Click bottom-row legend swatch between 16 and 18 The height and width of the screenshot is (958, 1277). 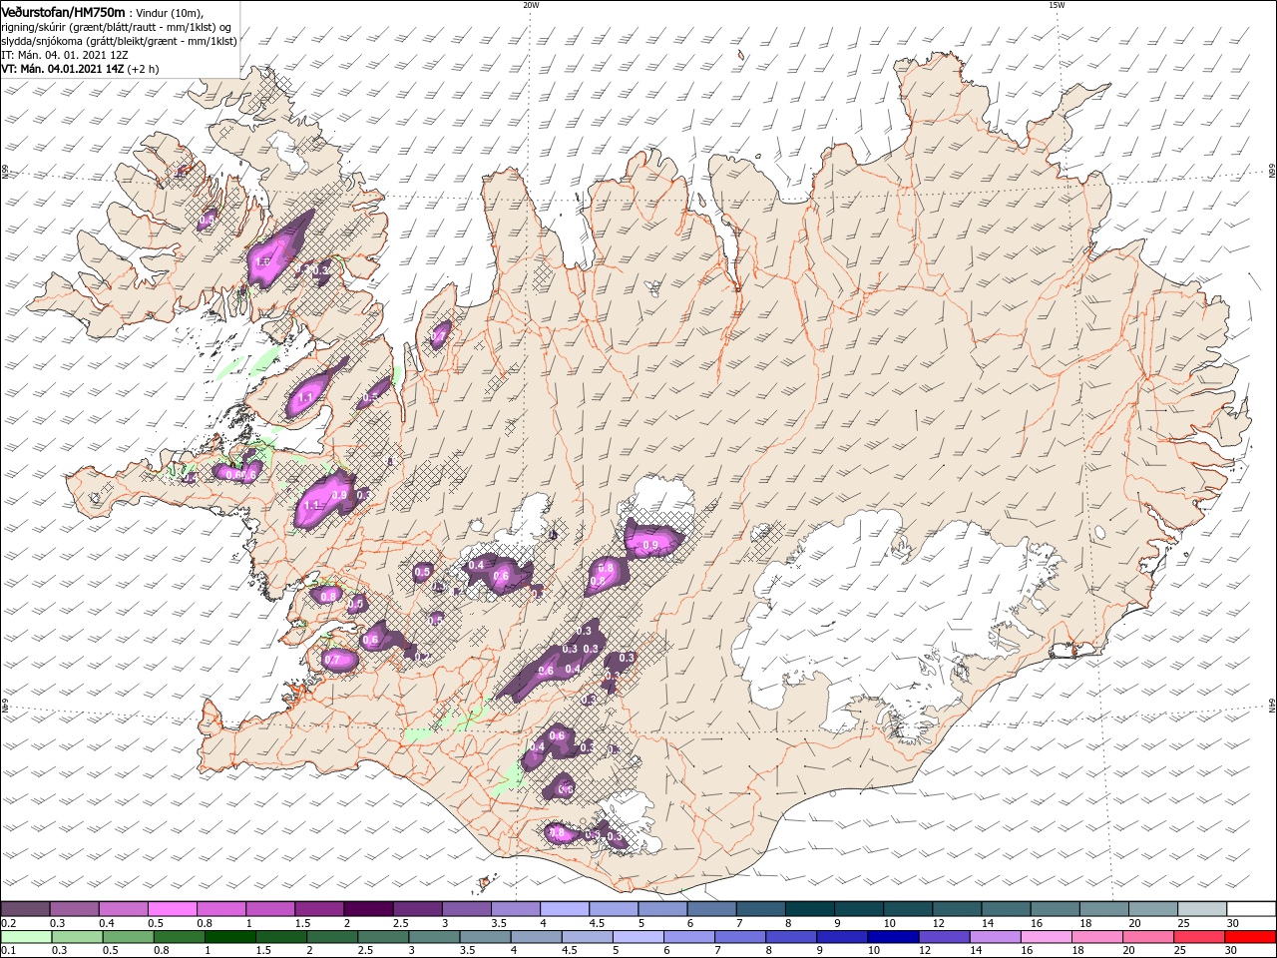click(1046, 937)
